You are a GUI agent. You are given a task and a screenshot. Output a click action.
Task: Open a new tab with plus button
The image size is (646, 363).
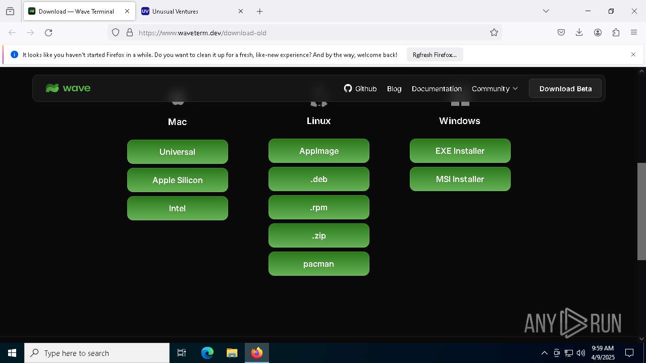[259, 11]
